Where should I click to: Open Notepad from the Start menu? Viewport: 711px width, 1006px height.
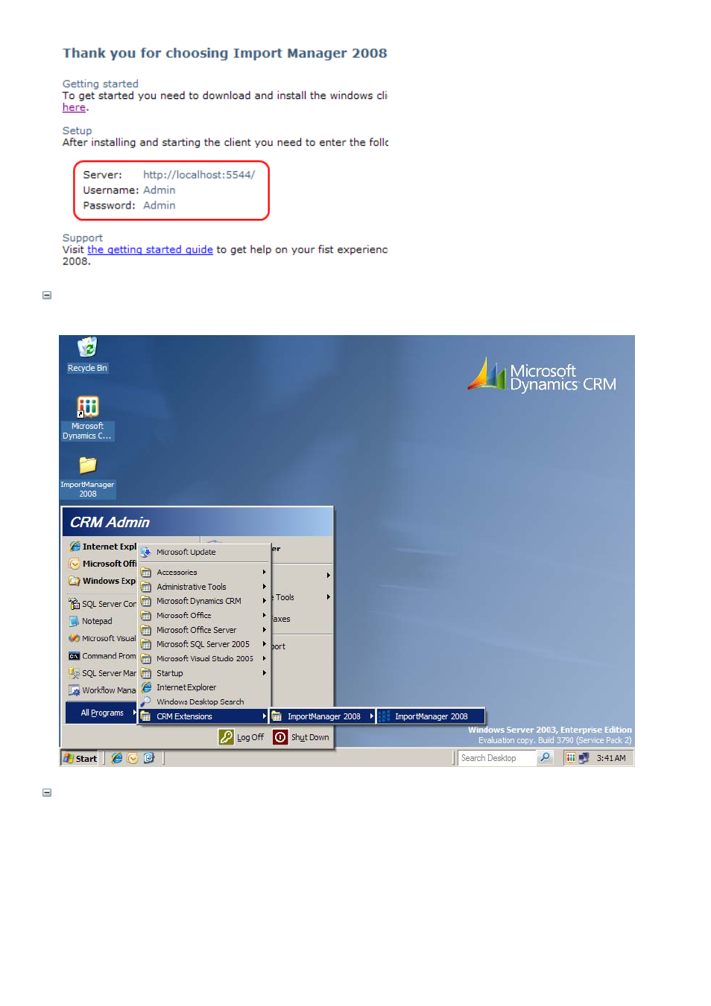(91, 621)
